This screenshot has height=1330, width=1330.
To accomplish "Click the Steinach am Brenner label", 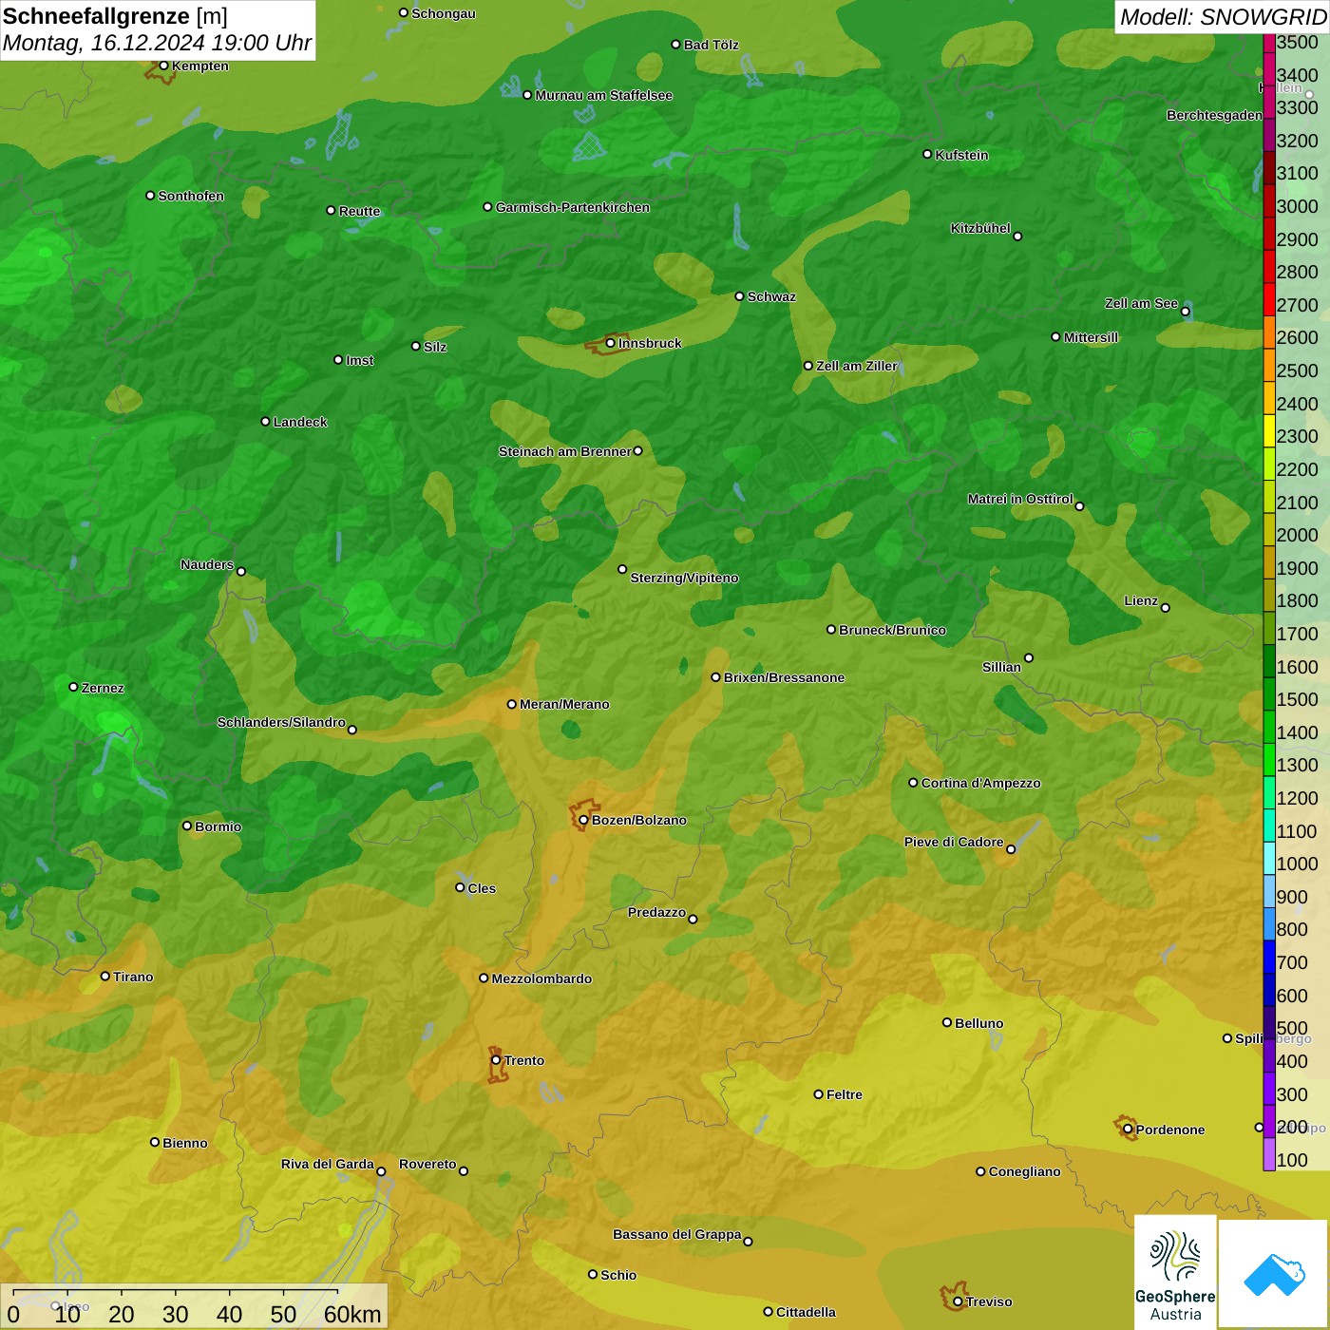I will (x=564, y=451).
